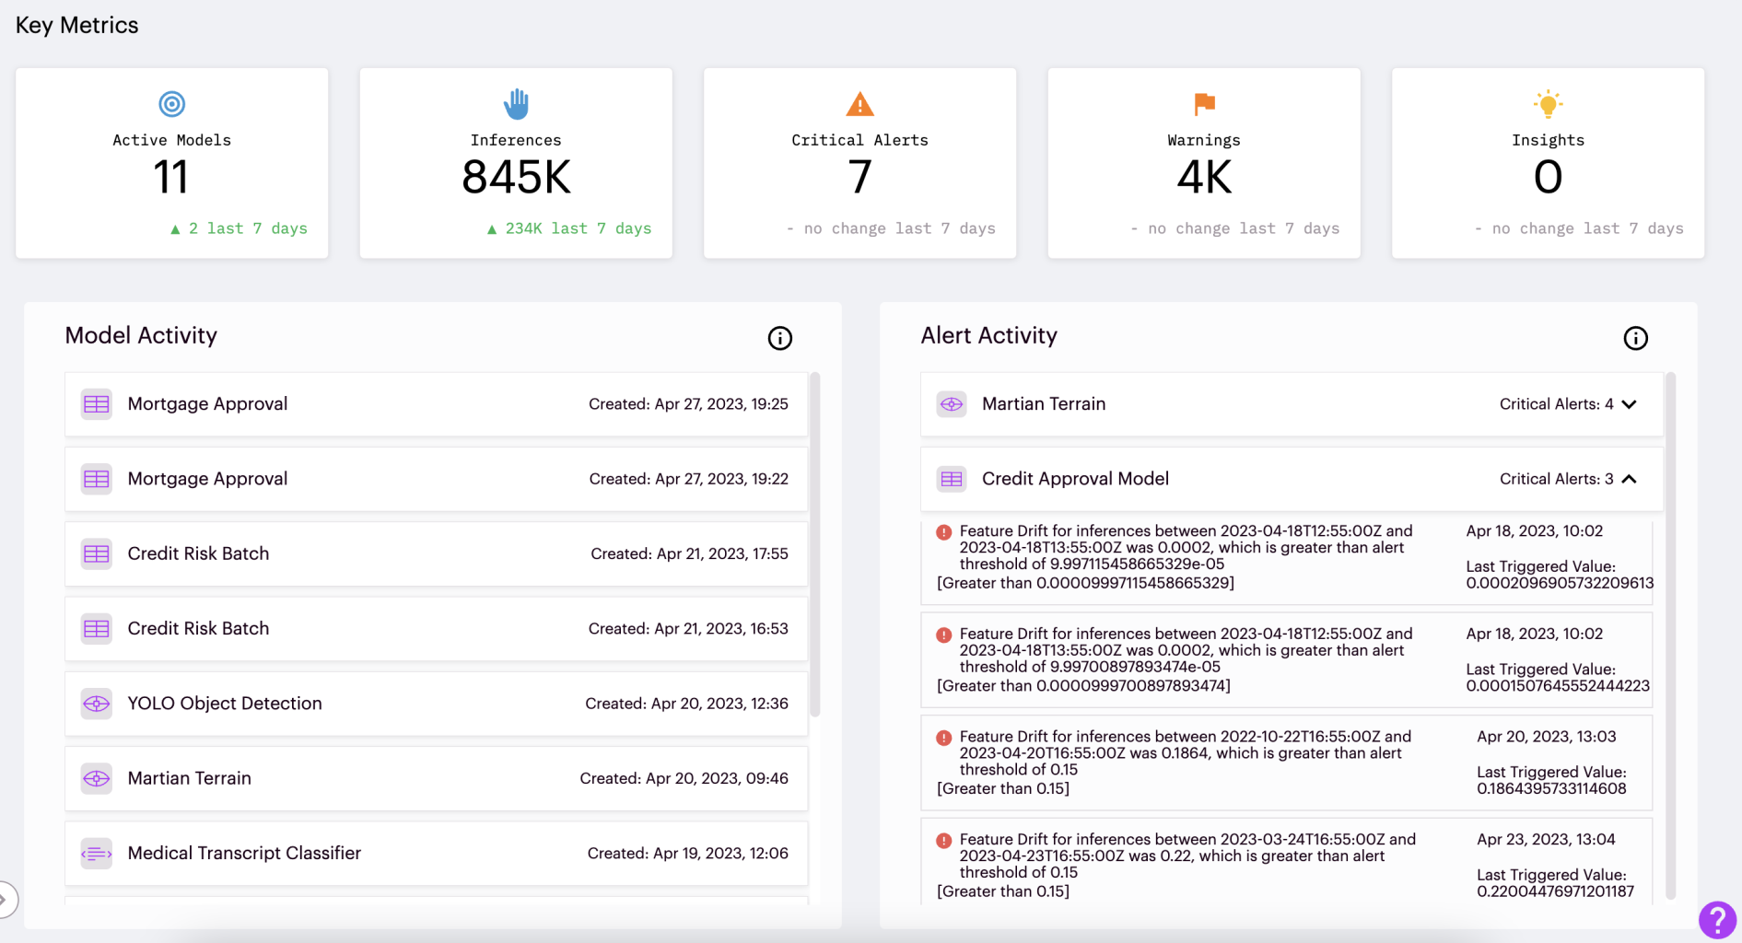Open Mortgage Approval model created at 19:25
This screenshot has height=943, width=1742.
[436, 404]
